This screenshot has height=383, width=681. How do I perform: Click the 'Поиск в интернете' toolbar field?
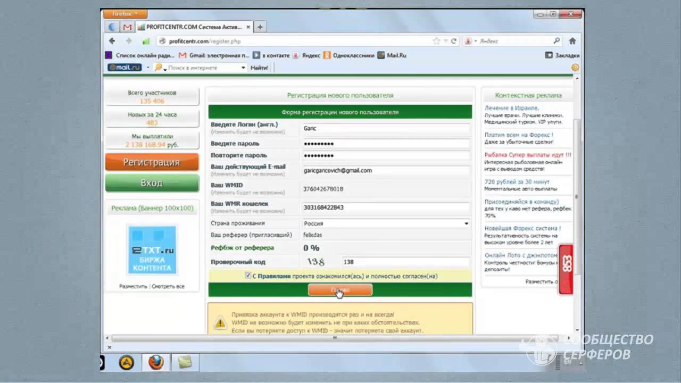(x=204, y=68)
